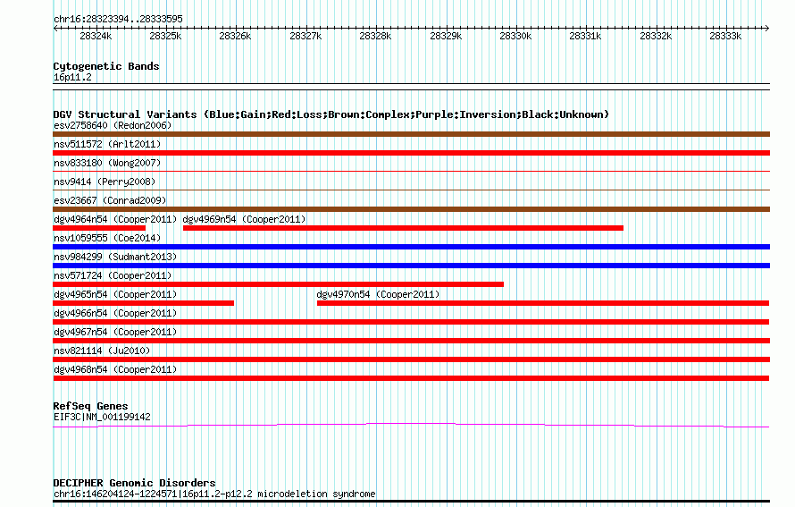Click the black DECIPHER microdeletion syndrome bar

click(x=411, y=502)
